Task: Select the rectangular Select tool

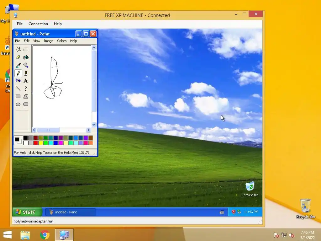Action: (x=26, y=49)
